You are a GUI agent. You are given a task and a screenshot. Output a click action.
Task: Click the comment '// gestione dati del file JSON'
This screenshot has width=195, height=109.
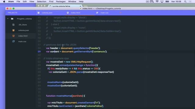click(60, 45)
